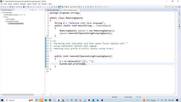The width and height of the screenshot is (181, 102).
Task: Click the 21:29 cursor position status
Action: tap(138, 97)
